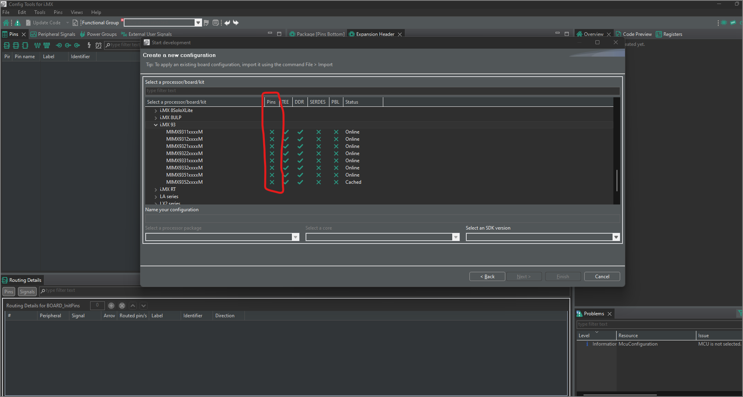
Task: Click the Update Code icon
Action: coord(28,23)
